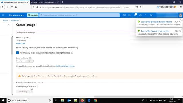Open a new browser tab
The image size is (183, 103).
[x=62, y=2]
